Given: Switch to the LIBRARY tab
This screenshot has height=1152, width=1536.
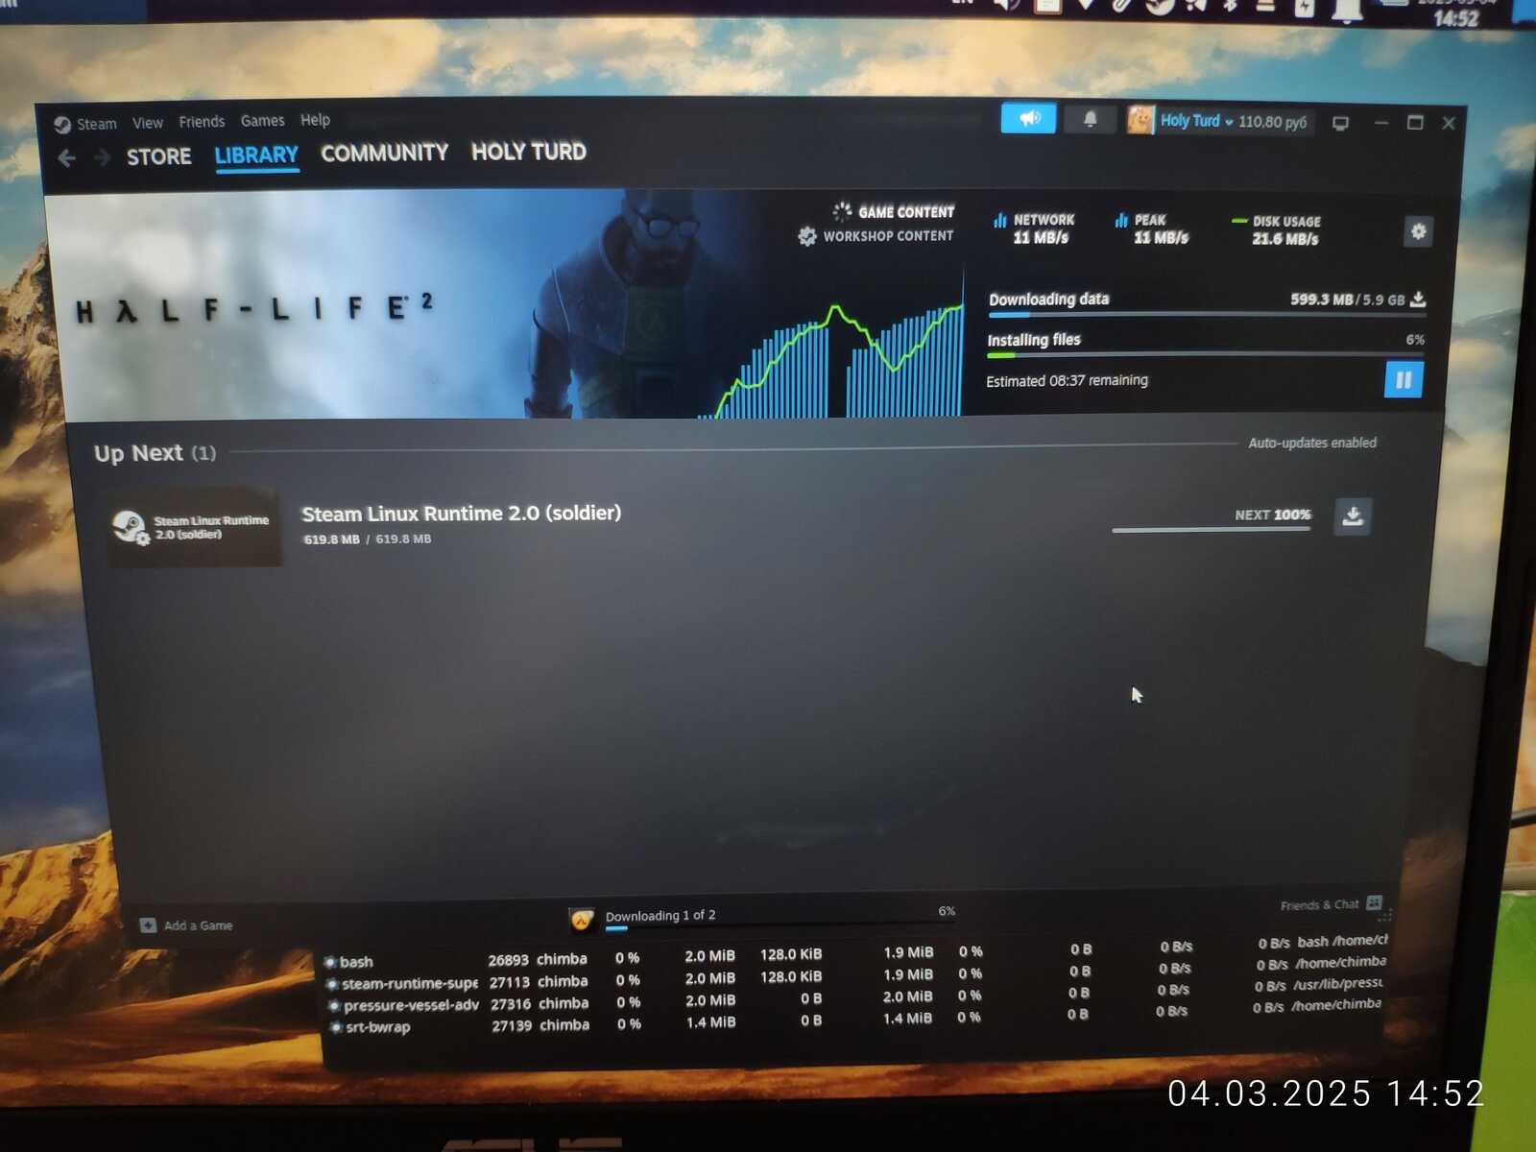Looking at the screenshot, I should pos(256,156).
